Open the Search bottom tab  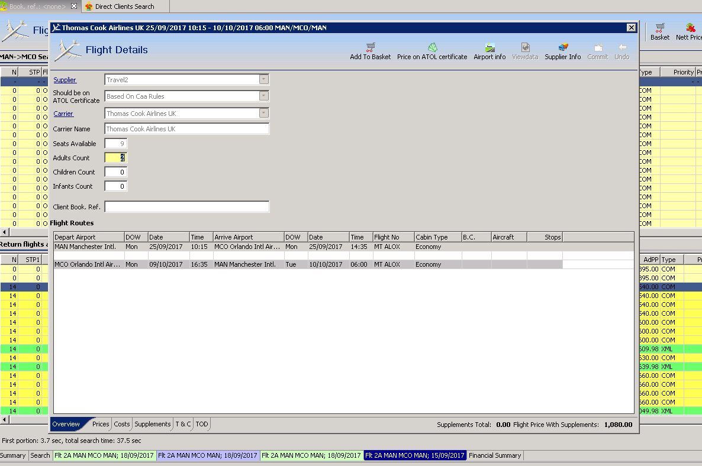pyautogui.click(x=40, y=455)
